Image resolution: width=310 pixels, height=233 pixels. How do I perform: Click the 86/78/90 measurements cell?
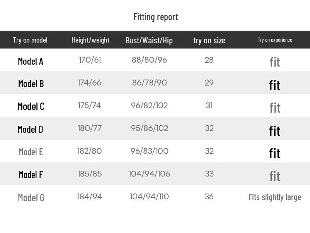(x=149, y=83)
